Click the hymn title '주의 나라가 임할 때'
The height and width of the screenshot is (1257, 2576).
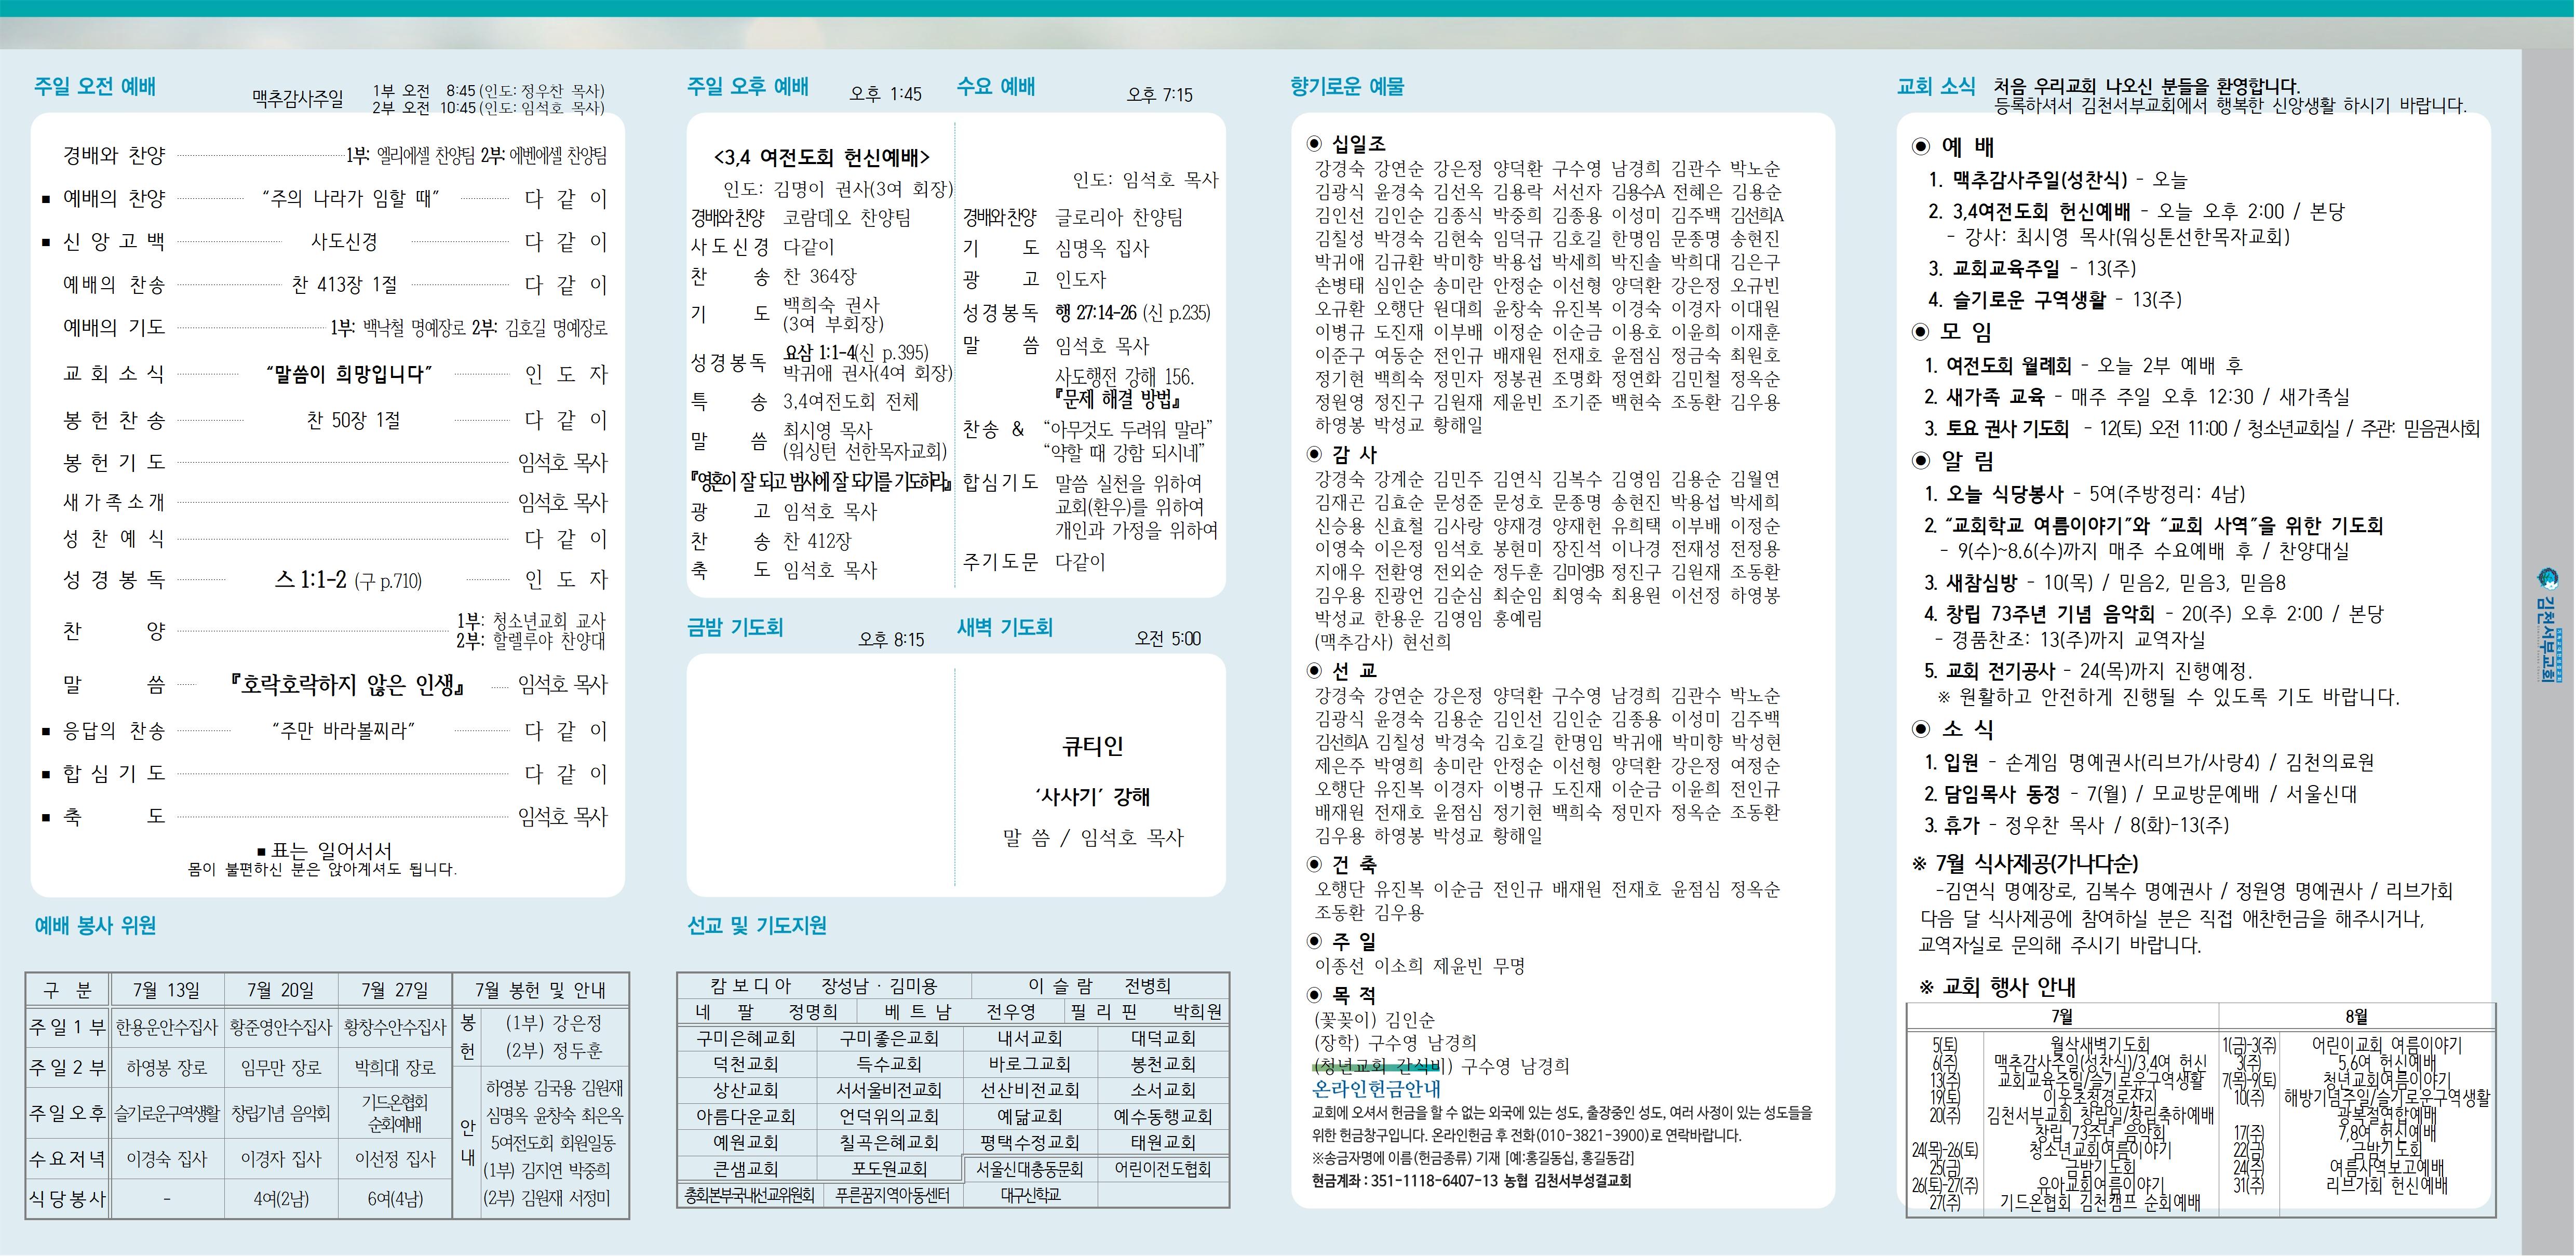tap(350, 198)
